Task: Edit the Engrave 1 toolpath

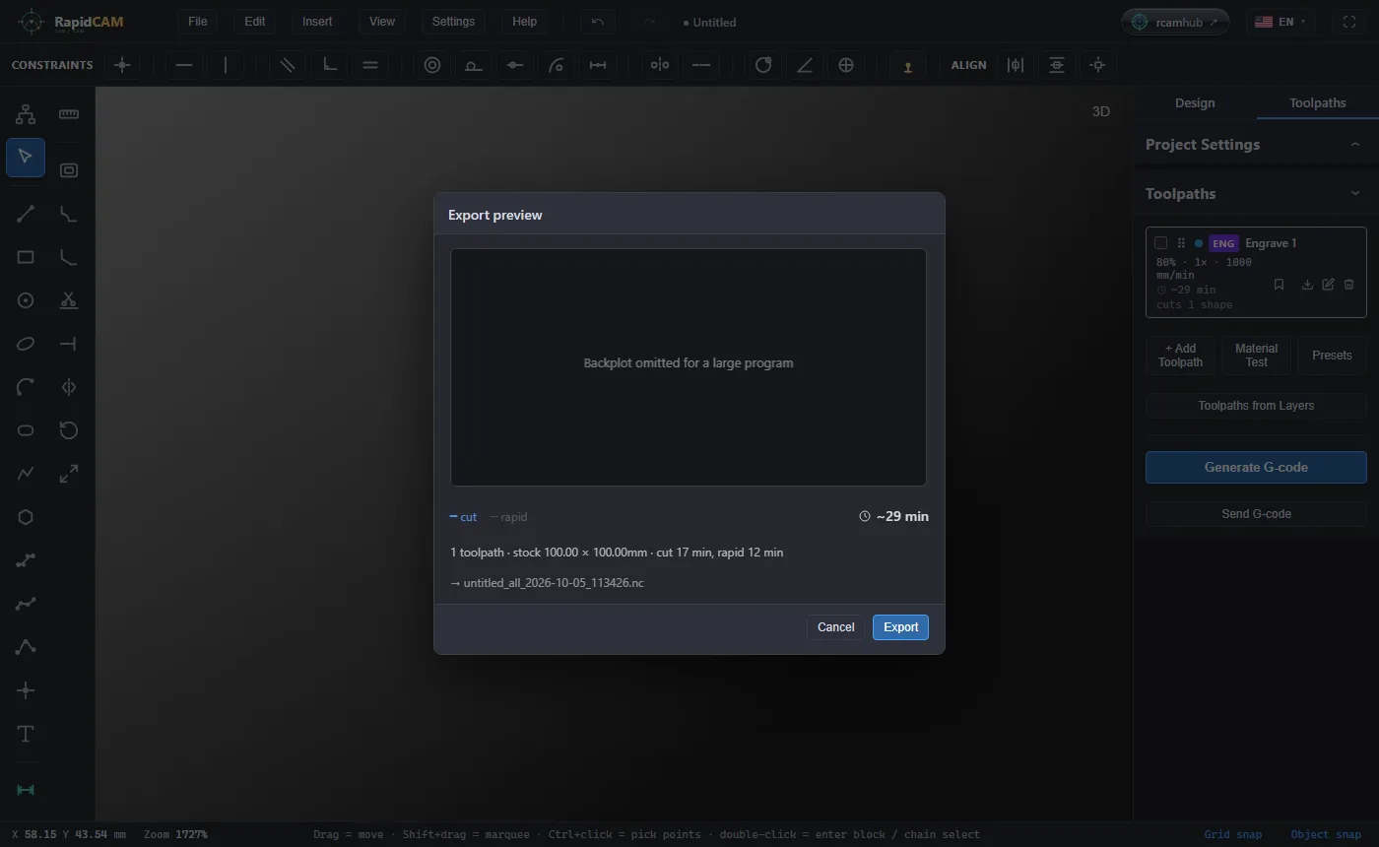Action: point(1328,285)
